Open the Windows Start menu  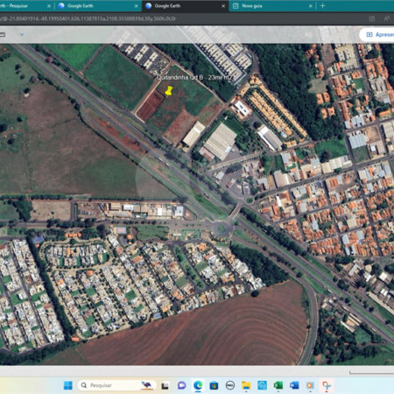68,385
